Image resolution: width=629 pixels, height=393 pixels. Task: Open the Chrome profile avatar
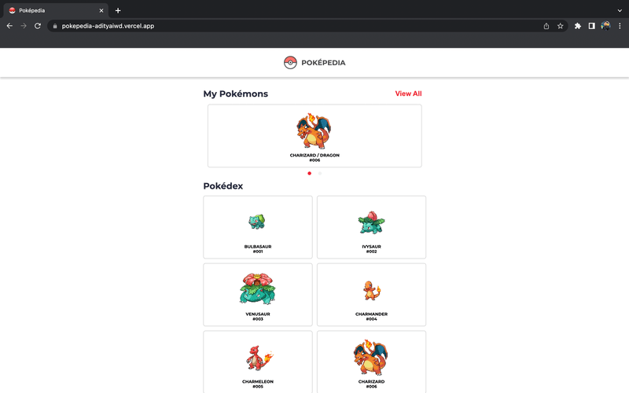point(605,26)
